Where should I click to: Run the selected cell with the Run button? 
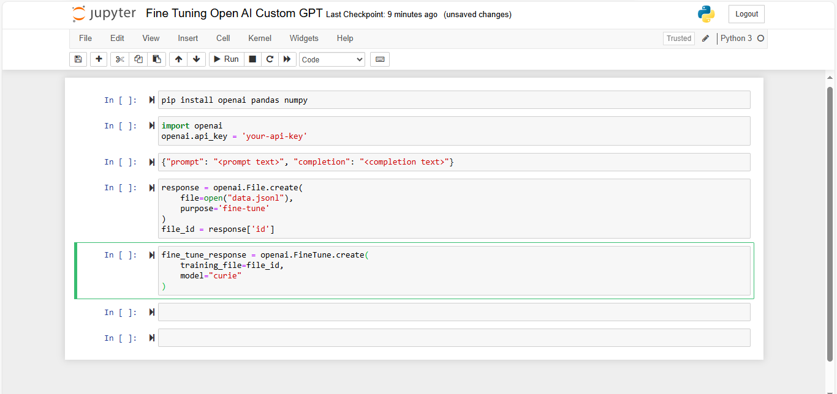click(225, 59)
